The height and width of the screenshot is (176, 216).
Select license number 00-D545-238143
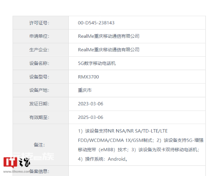click(x=96, y=23)
